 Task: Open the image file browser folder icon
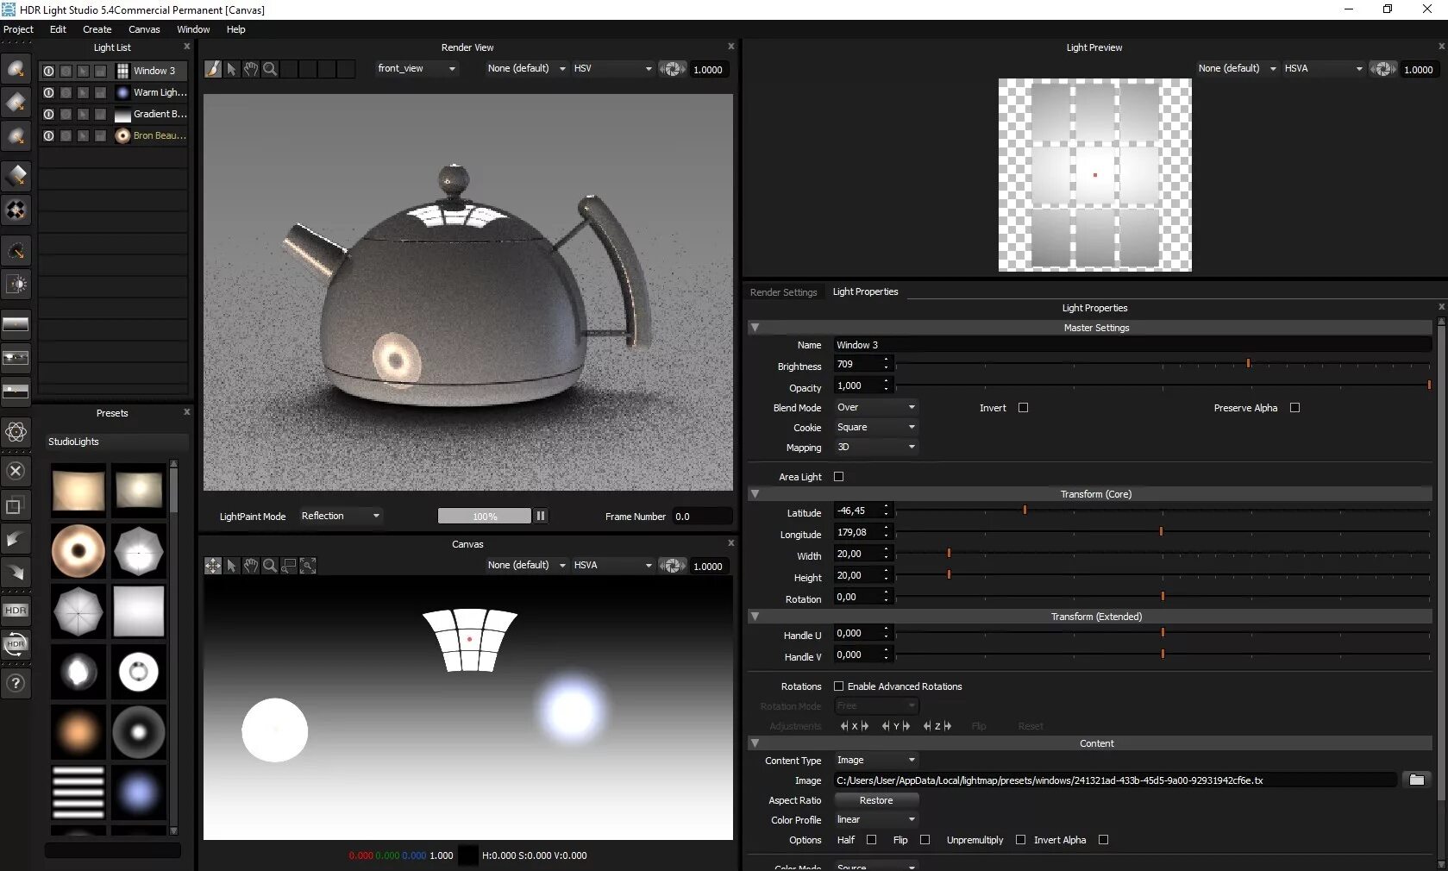1416,780
